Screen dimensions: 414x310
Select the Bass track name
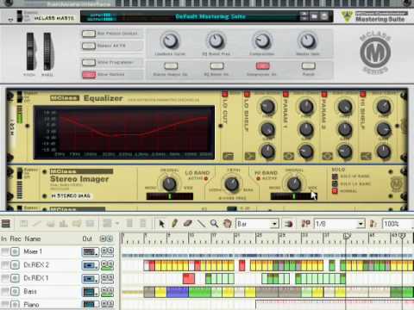coord(30,291)
